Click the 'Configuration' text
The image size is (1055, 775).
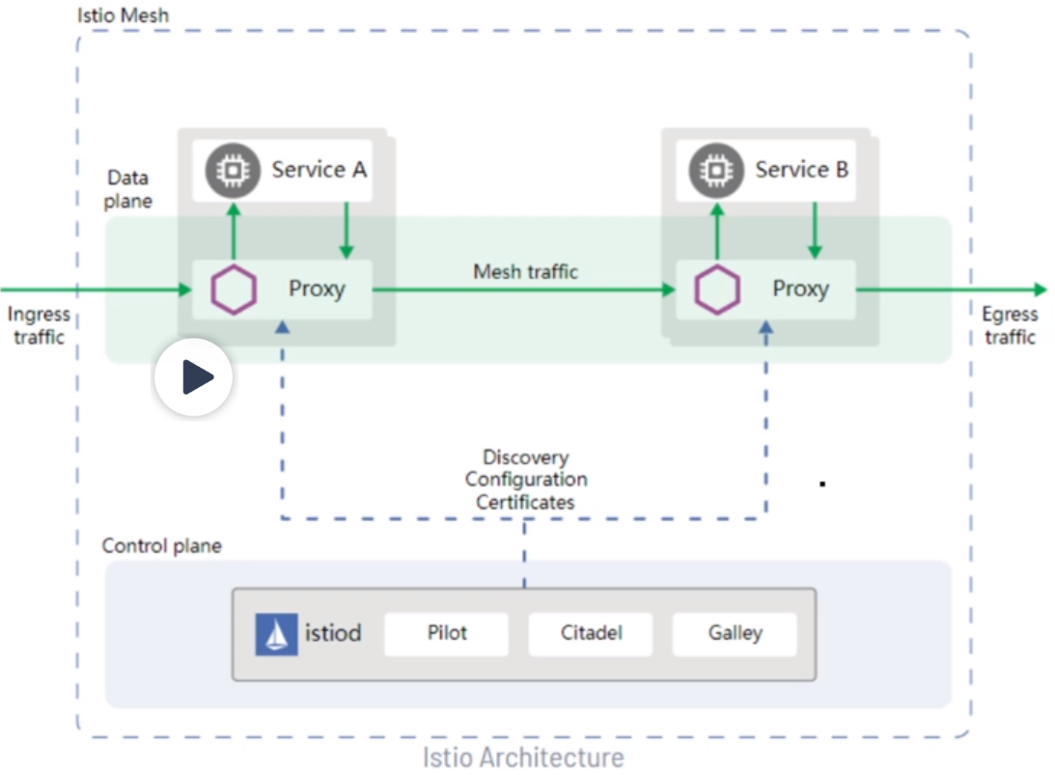click(x=525, y=480)
